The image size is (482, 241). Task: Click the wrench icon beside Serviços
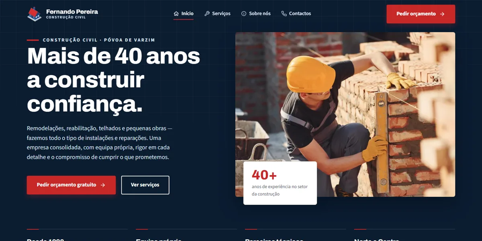(x=207, y=14)
